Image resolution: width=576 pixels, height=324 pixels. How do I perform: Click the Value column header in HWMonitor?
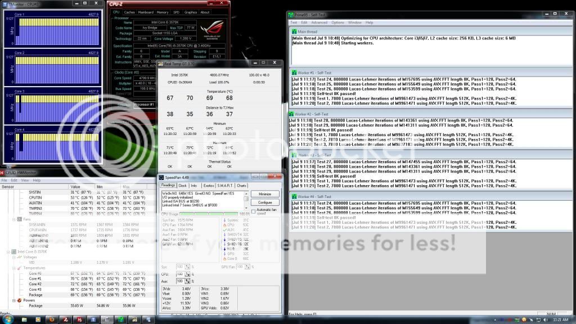click(82, 187)
